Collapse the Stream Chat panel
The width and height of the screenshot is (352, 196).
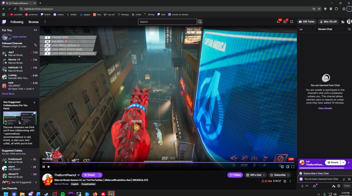click(x=301, y=29)
